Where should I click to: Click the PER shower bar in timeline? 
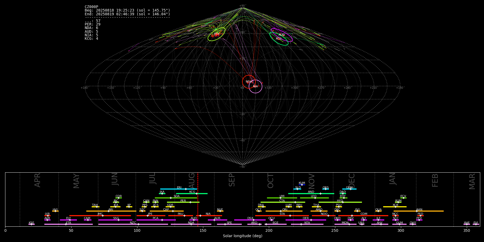click(183, 202)
